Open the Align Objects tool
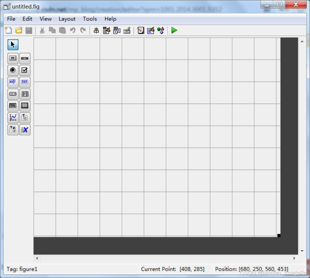310x278 pixels. click(x=96, y=31)
